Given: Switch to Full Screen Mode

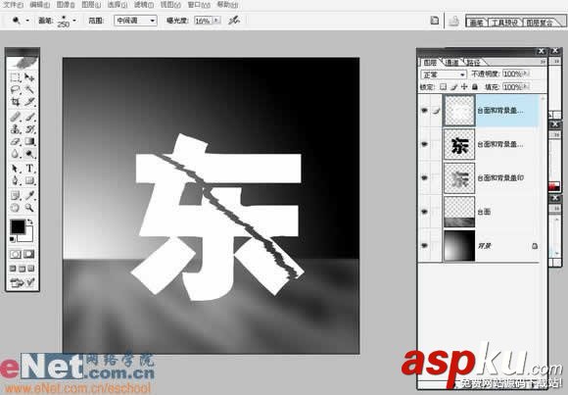Looking at the screenshot, I should [30, 269].
